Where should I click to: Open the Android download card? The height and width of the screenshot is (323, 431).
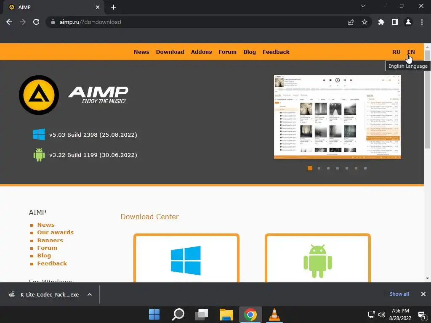pyautogui.click(x=317, y=258)
